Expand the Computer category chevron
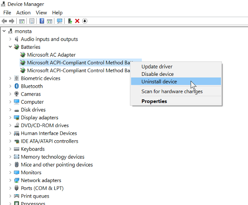This screenshot has width=248, height=205. coord(10,102)
